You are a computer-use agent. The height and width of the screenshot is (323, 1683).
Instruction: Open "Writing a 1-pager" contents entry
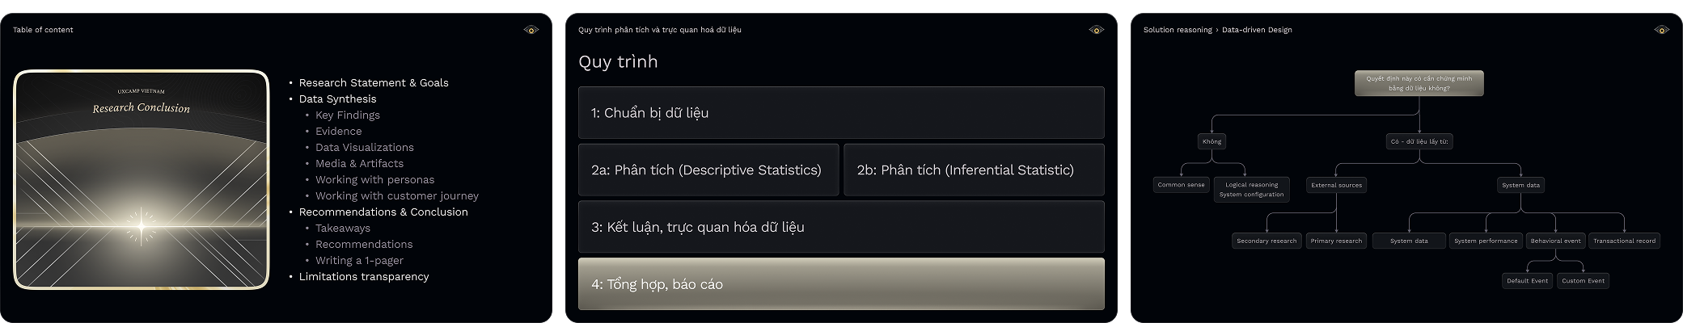359,260
